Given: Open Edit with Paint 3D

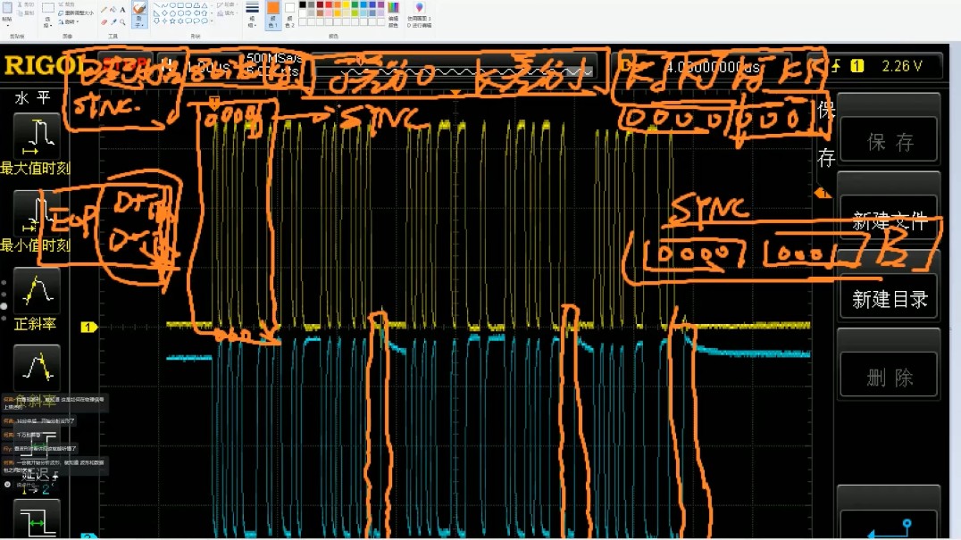Looking at the screenshot, I should [419, 9].
